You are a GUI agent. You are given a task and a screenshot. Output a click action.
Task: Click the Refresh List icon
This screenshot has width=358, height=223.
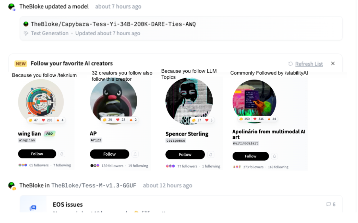tap(290, 64)
